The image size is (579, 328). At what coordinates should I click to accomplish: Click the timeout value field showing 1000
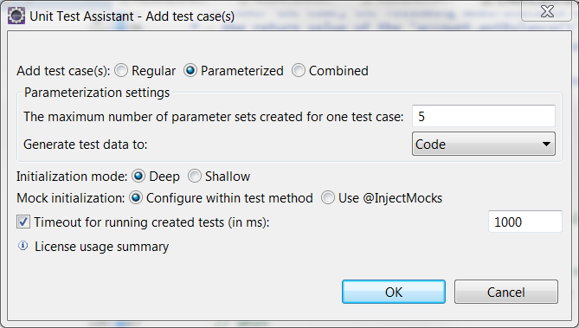525,222
